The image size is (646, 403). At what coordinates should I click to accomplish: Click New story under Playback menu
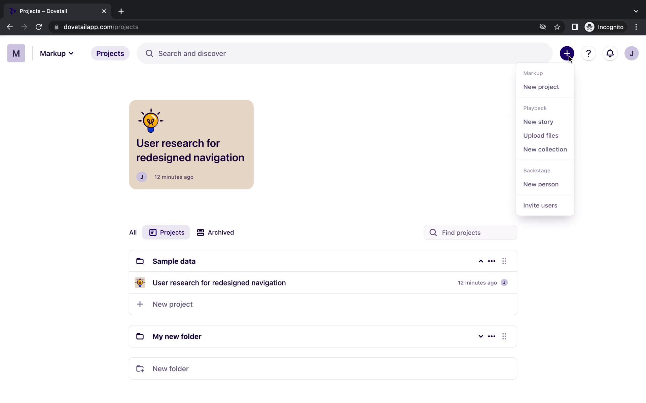pyautogui.click(x=538, y=121)
